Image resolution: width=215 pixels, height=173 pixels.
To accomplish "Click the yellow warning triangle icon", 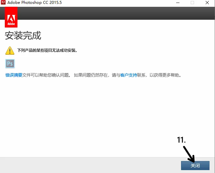I will 10,51.
